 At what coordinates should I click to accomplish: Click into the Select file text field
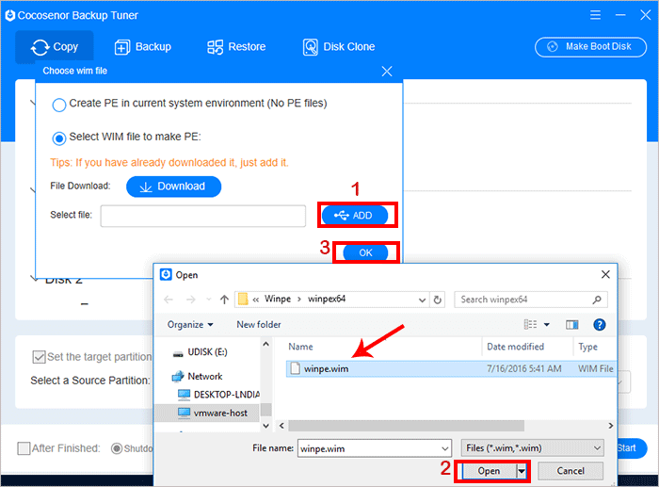click(x=203, y=216)
